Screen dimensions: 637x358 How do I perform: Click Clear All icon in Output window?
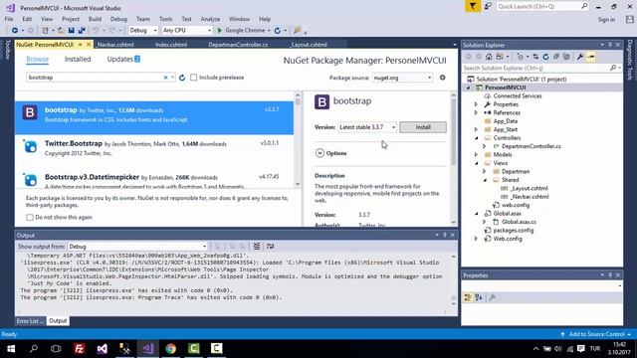pyautogui.click(x=257, y=247)
